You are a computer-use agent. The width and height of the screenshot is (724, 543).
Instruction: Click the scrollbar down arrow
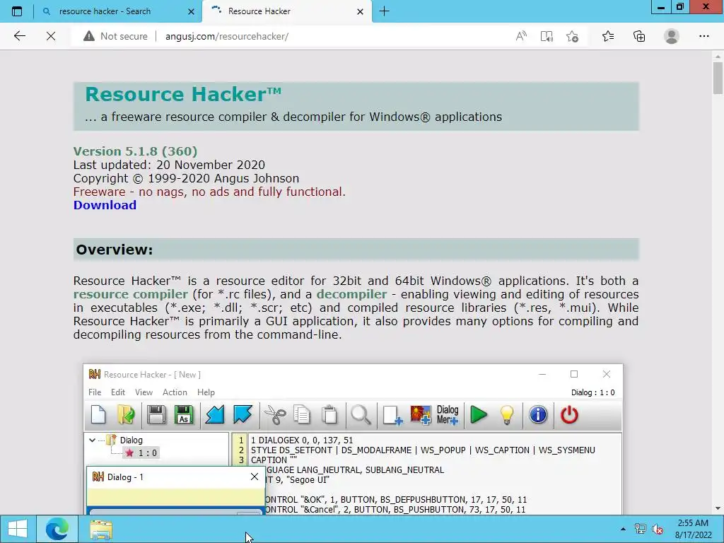(x=718, y=508)
